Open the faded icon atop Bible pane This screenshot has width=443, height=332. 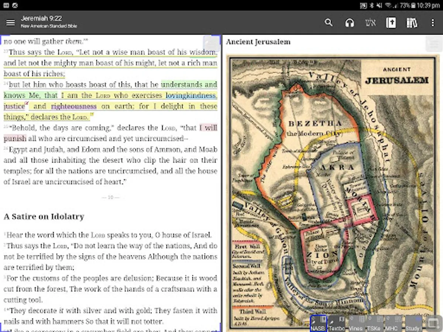[212, 44]
